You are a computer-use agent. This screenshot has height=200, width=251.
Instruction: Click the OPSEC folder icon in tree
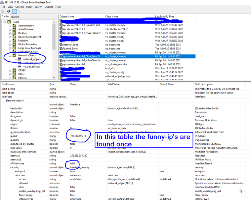14,70
